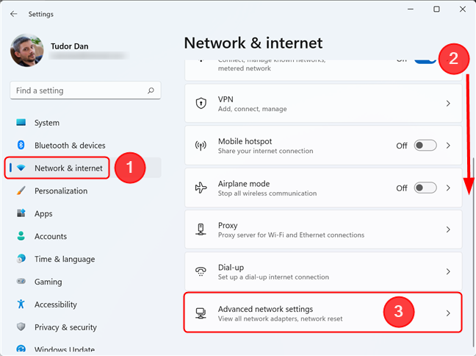Click the back arrow in Settings

pos(14,14)
